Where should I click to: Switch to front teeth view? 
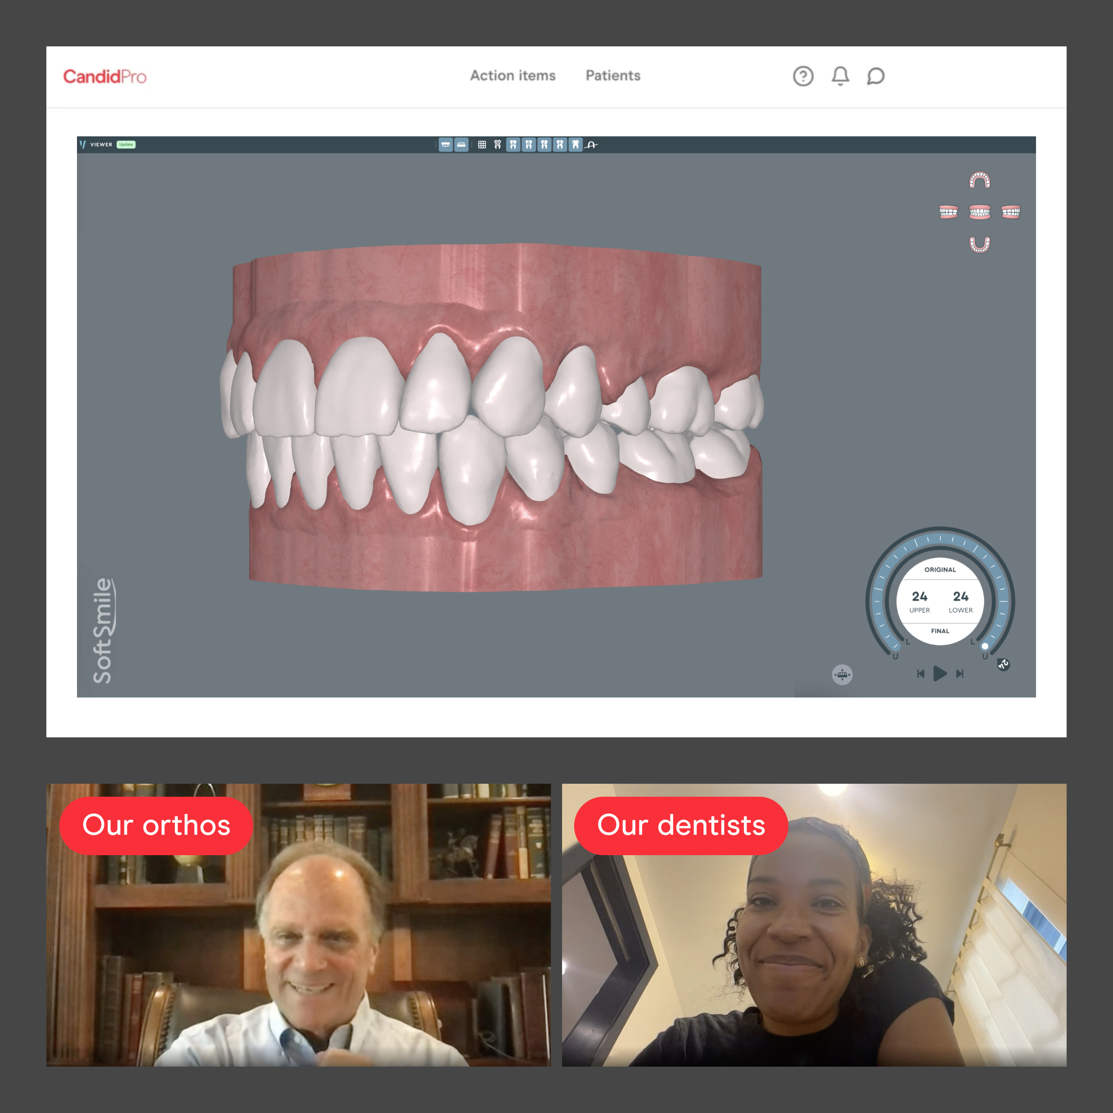979,212
